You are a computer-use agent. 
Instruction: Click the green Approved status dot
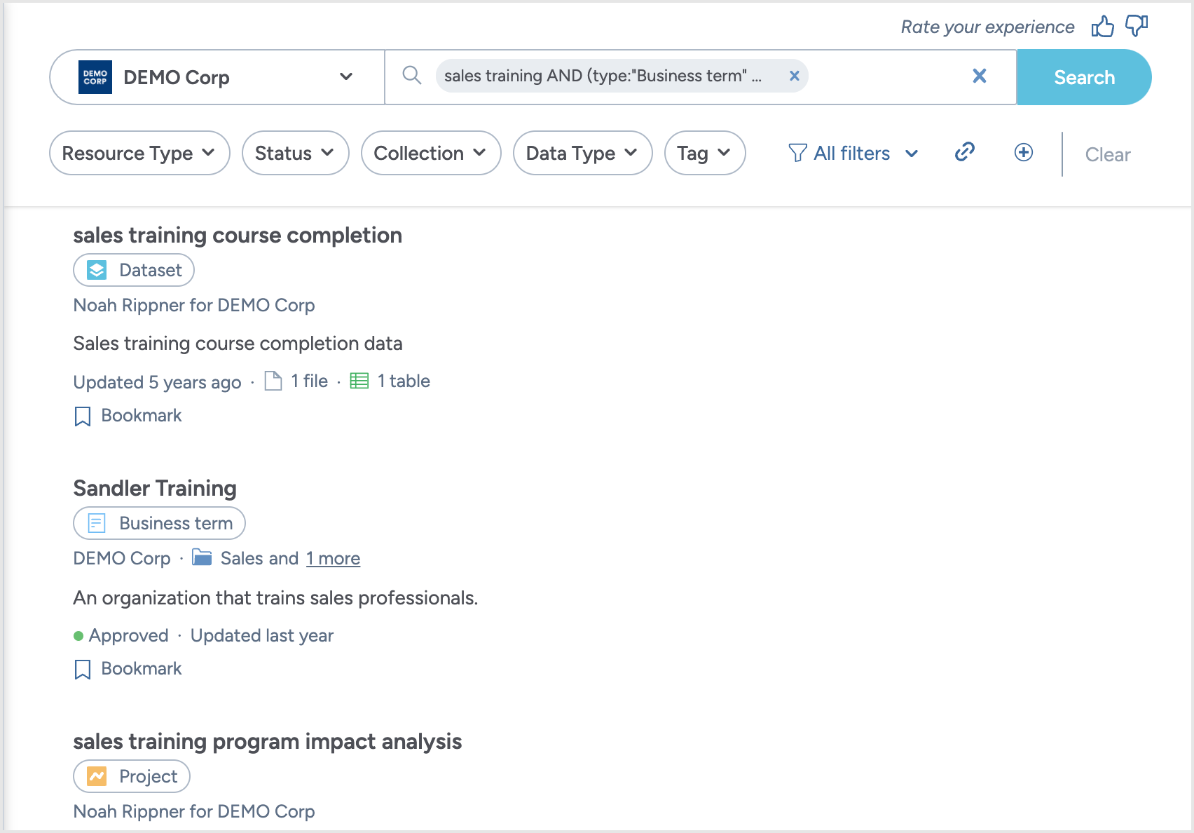point(78,636)
